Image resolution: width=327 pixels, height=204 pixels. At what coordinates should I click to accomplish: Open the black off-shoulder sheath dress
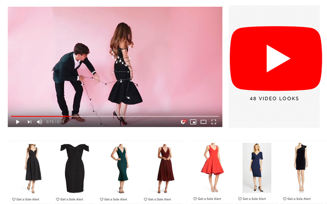pos(75,168)
